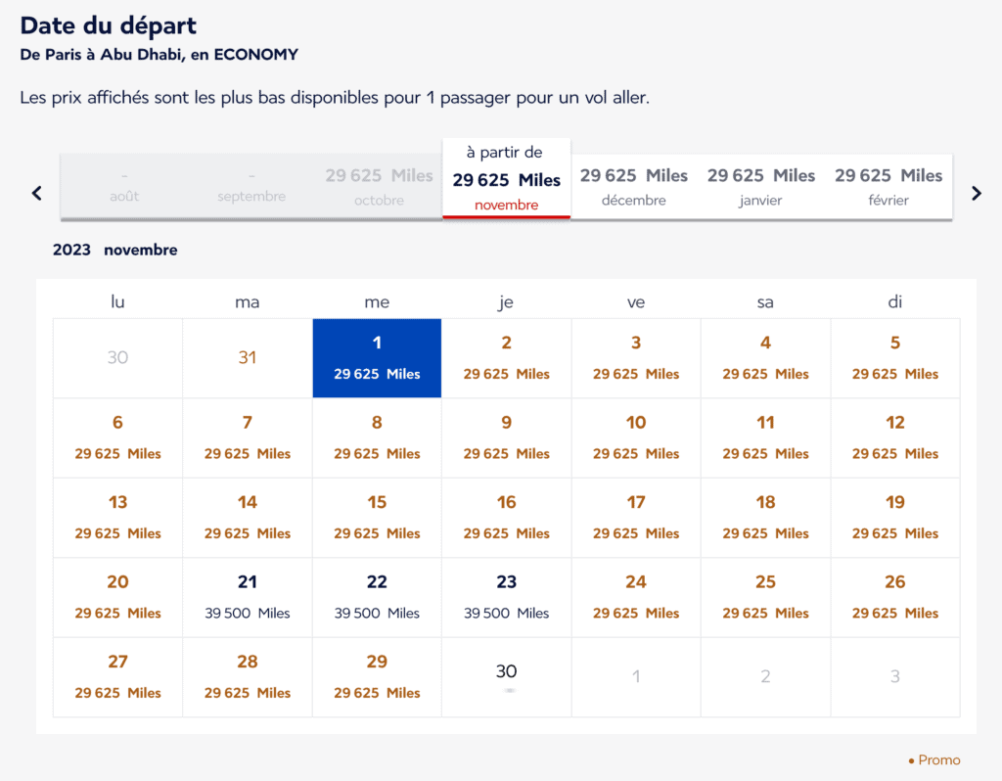Click the left arrow to show previous months
1002x781 pixels.
coord(37,193)
